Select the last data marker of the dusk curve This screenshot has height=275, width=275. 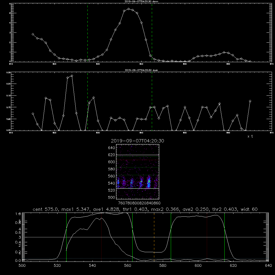click(x=250, y=101)
